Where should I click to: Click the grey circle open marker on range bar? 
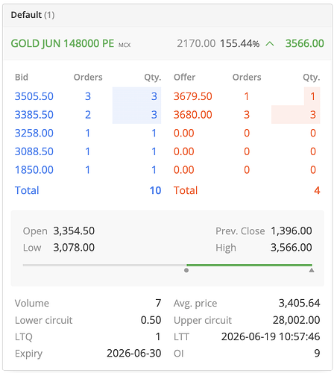point(186,270)
